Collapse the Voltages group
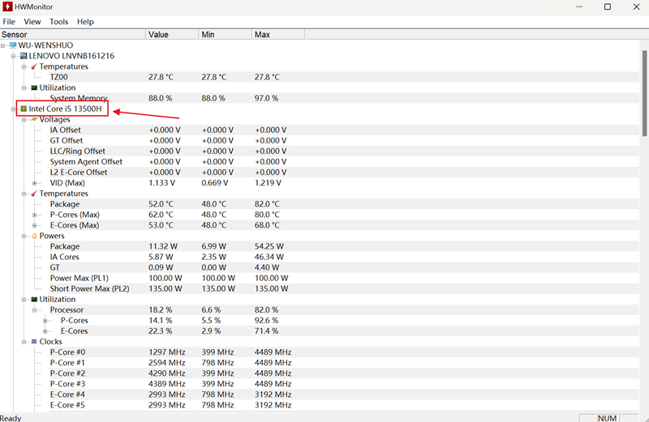This screenshot has height=422, width=649. [x=24, y=119]
